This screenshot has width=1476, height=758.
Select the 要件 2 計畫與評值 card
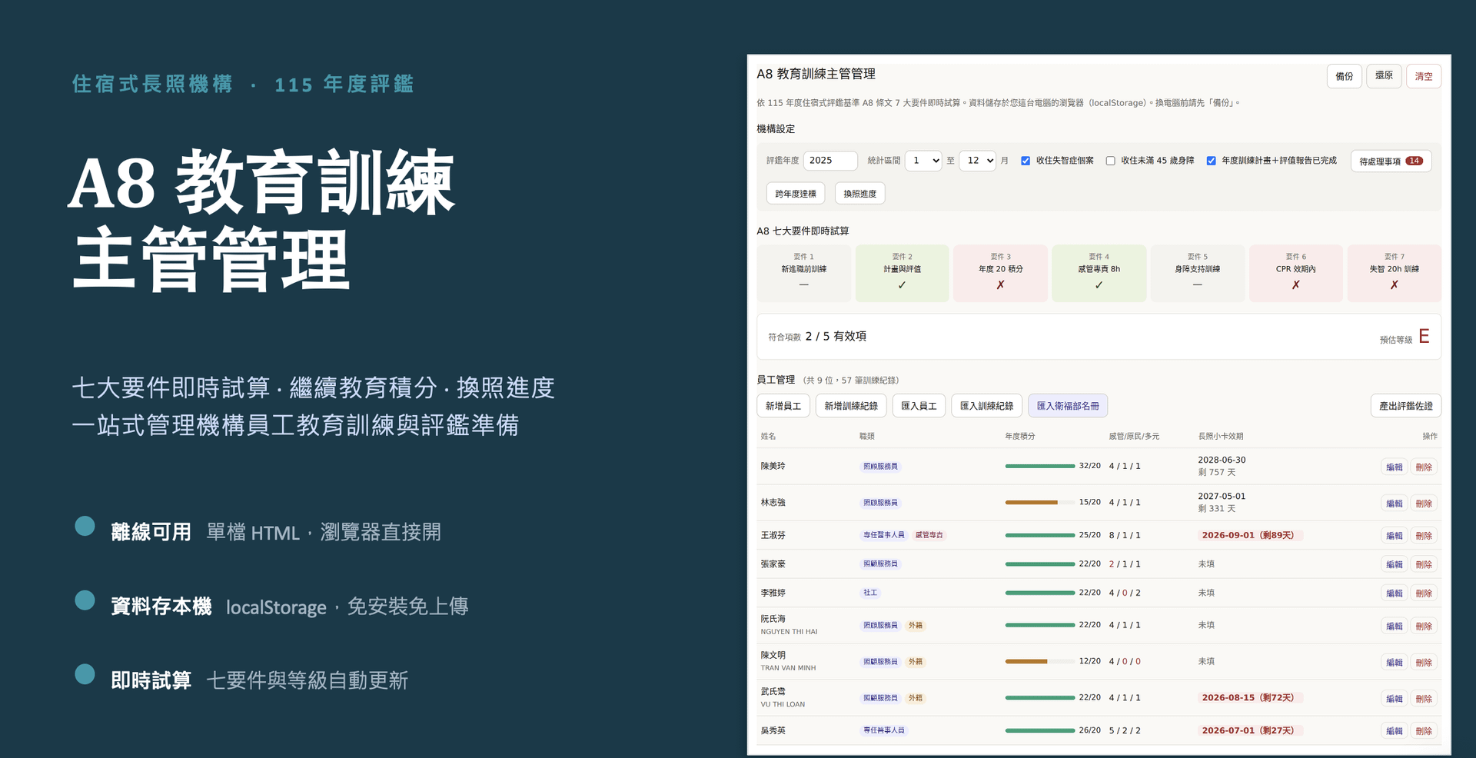(902, 273)
